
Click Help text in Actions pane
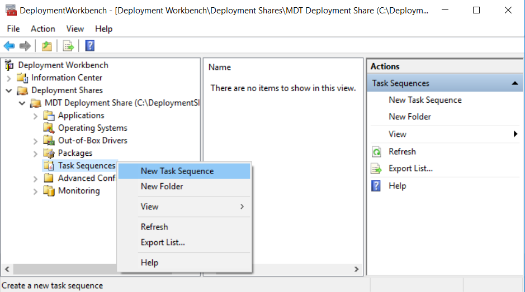point(397,185)
